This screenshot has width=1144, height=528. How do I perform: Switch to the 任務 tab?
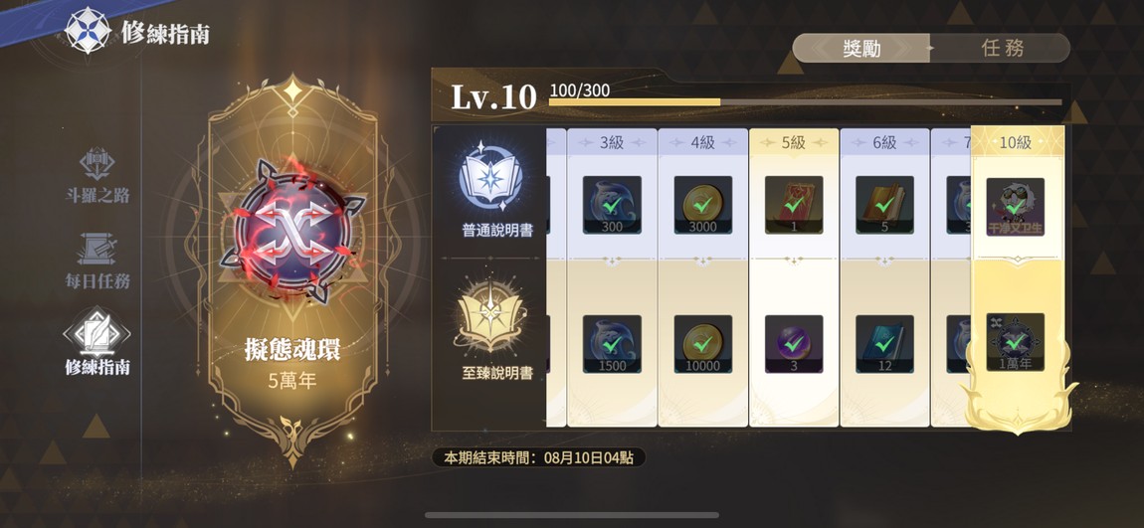(1003, 48)
